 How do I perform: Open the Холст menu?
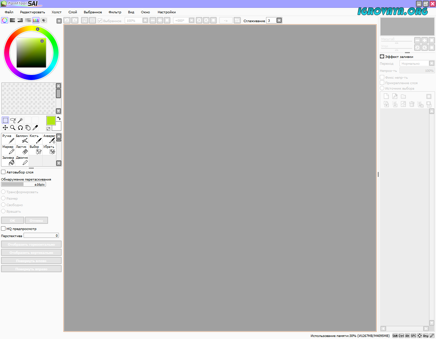pos(57,12)
